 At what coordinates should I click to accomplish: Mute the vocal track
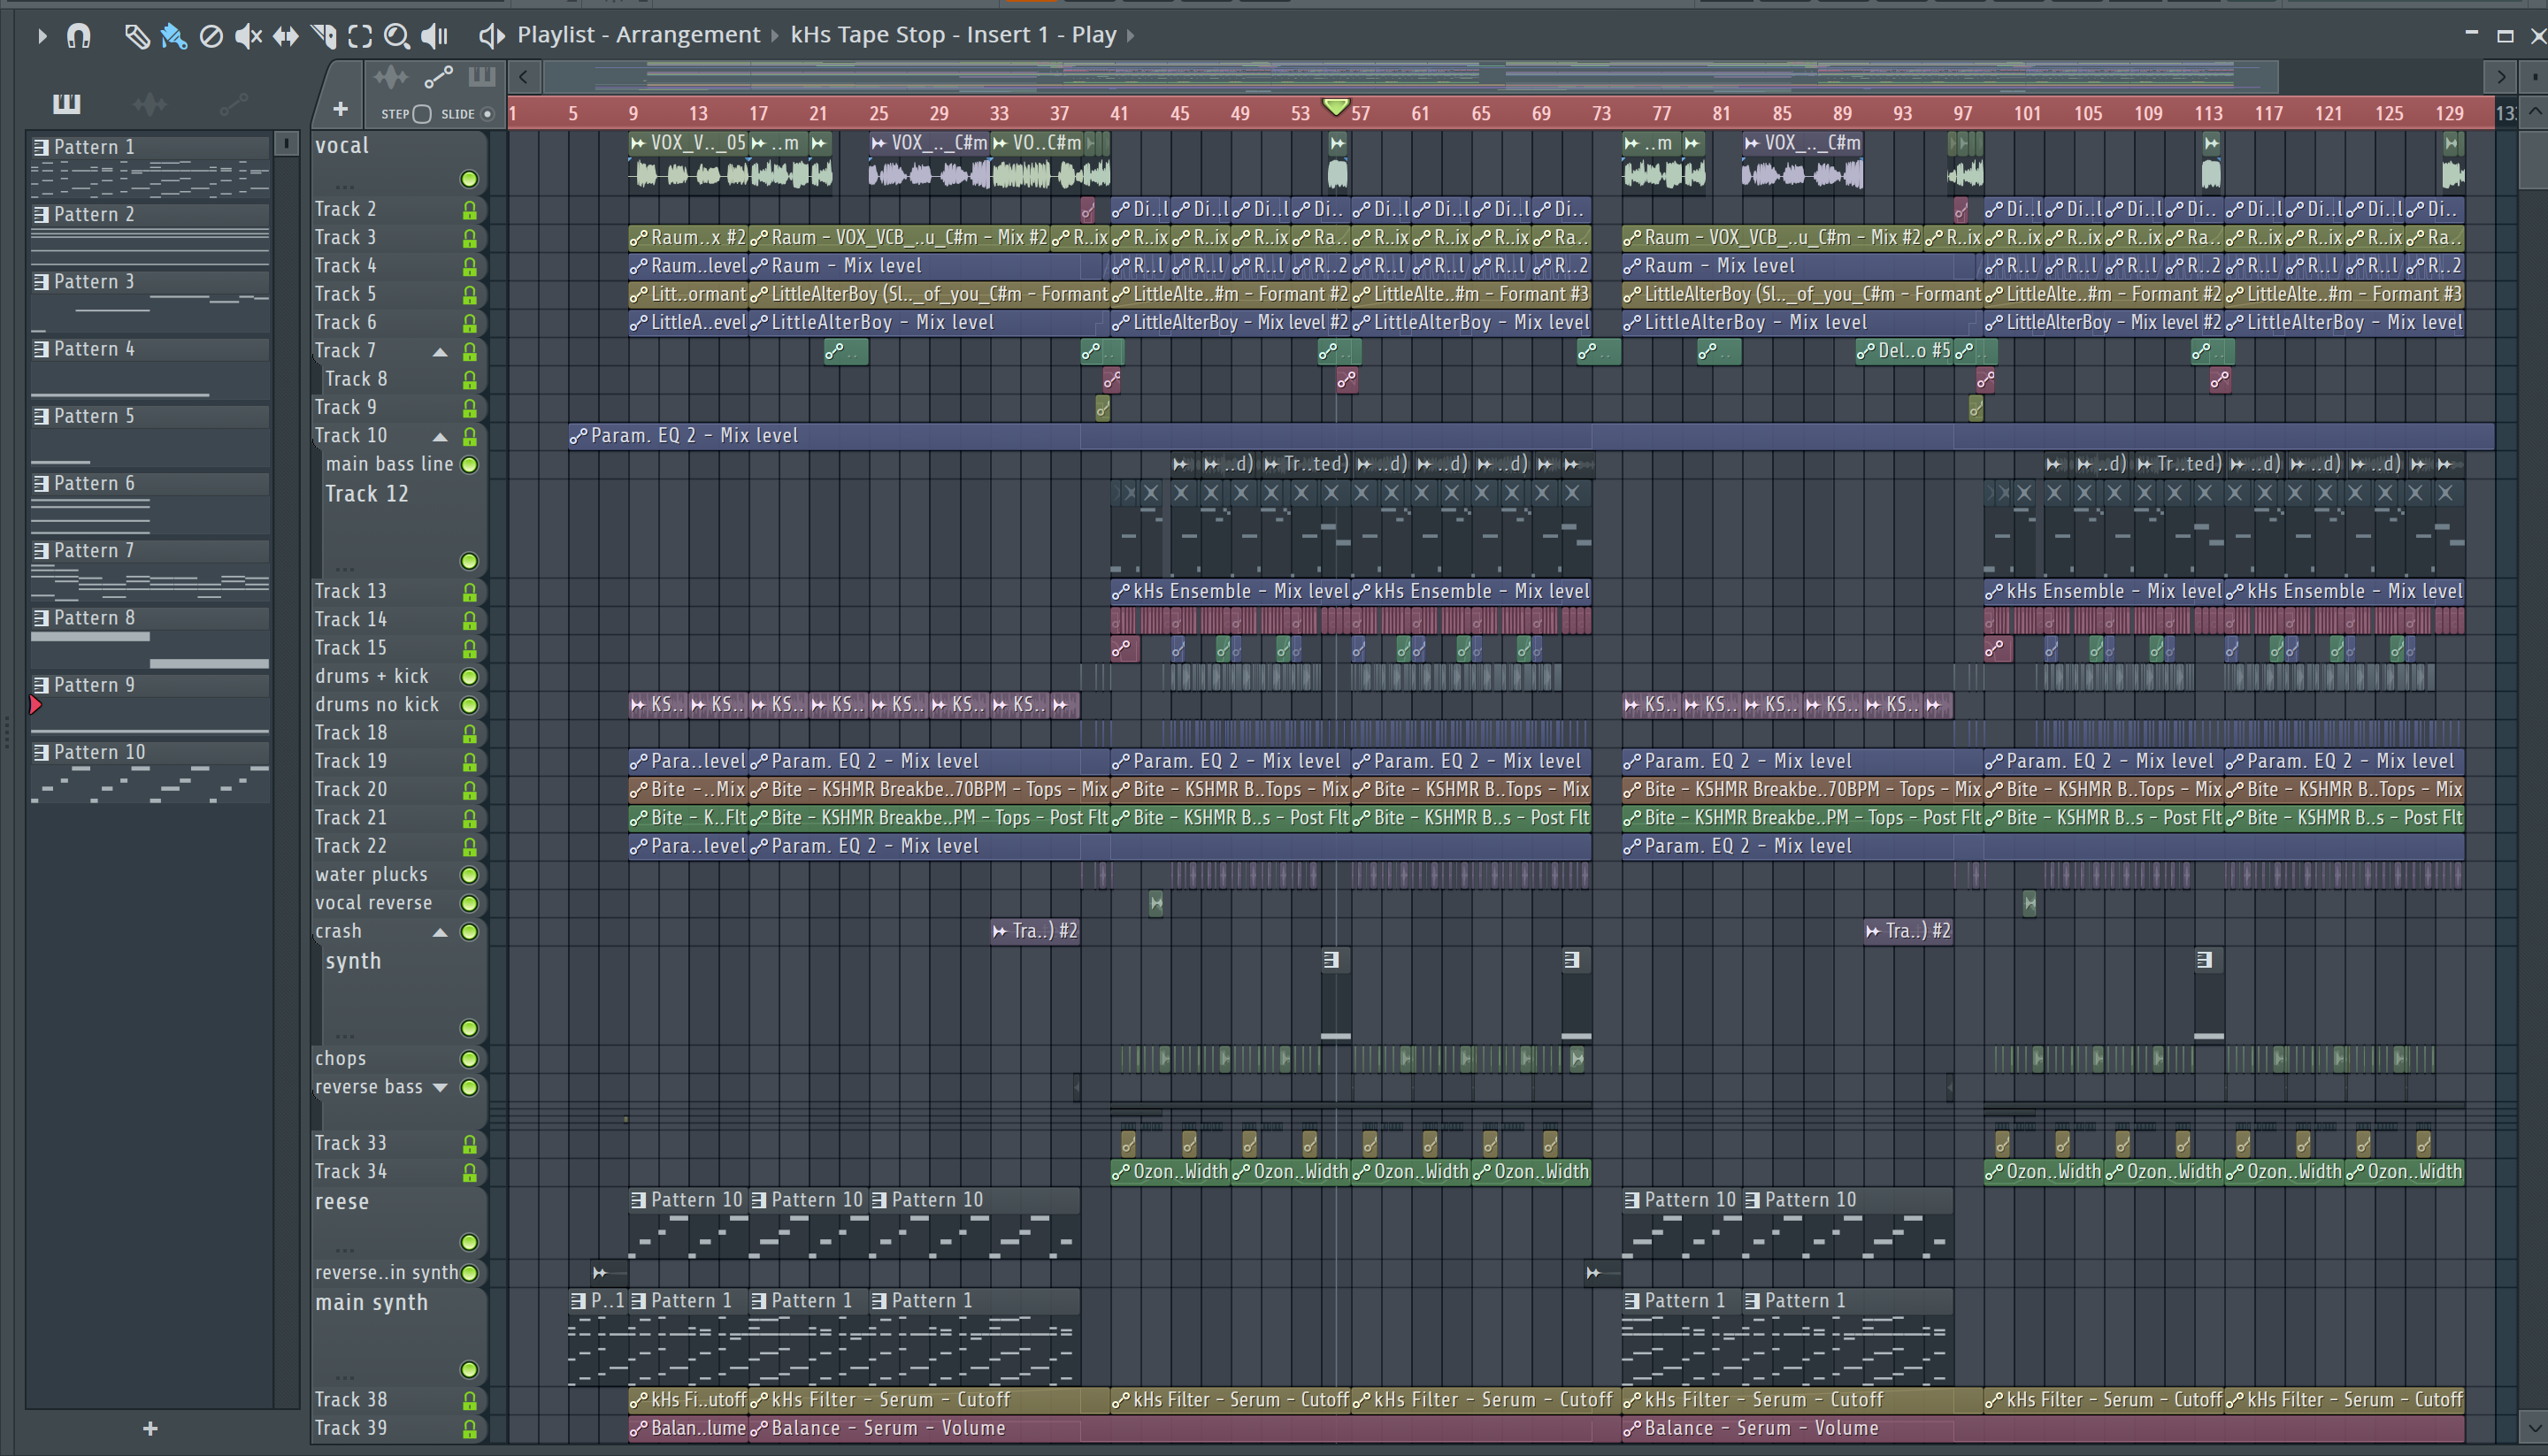tap(468, 179)
